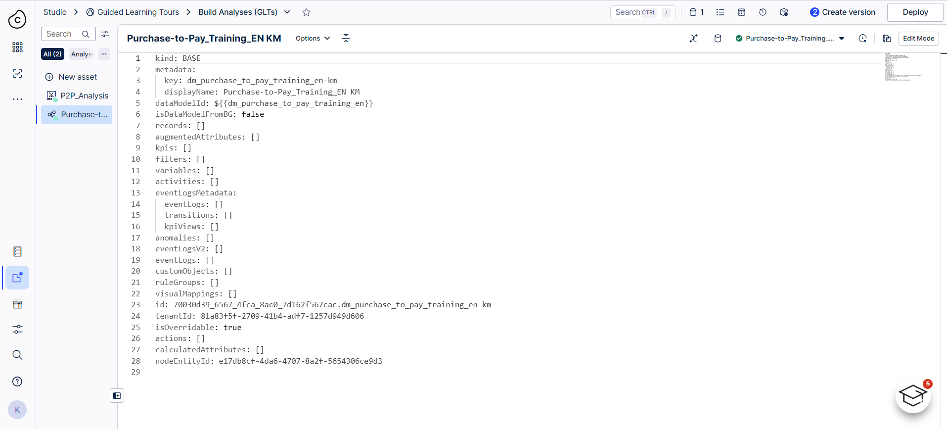This screenshot has width=947, height=429.
Task: Select the All (2) filter tab
Action: pos(52,54)
